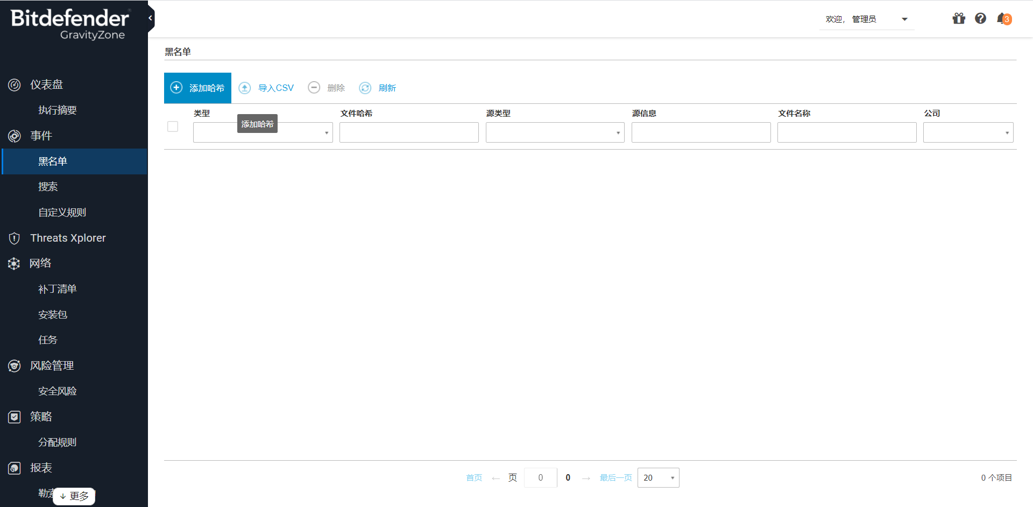Select the 事件 menu section
This screenshot has height=507, width=1033.
[41, 136]
